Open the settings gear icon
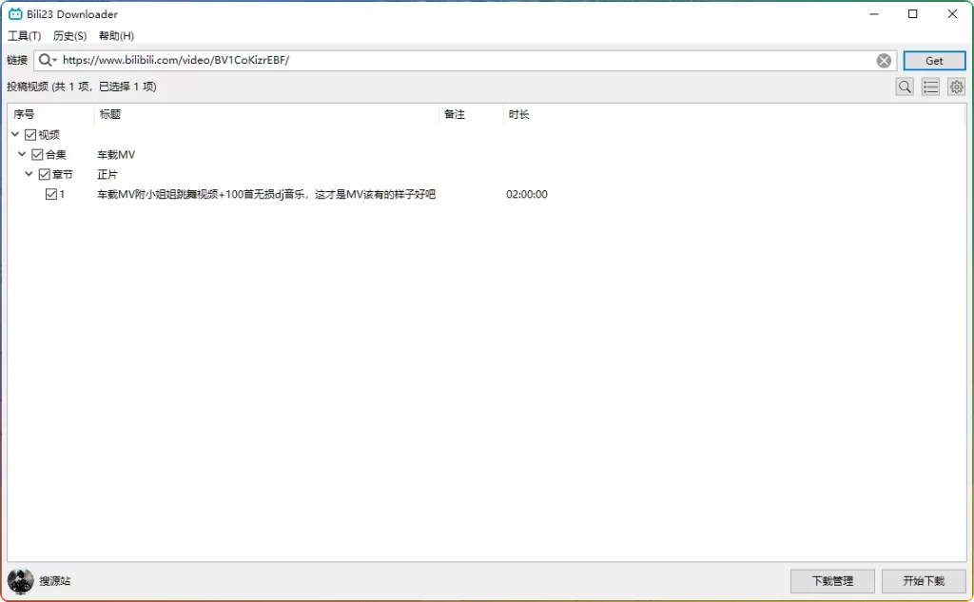The width and height of the screenshot is (974, 602). pos(956,86)
